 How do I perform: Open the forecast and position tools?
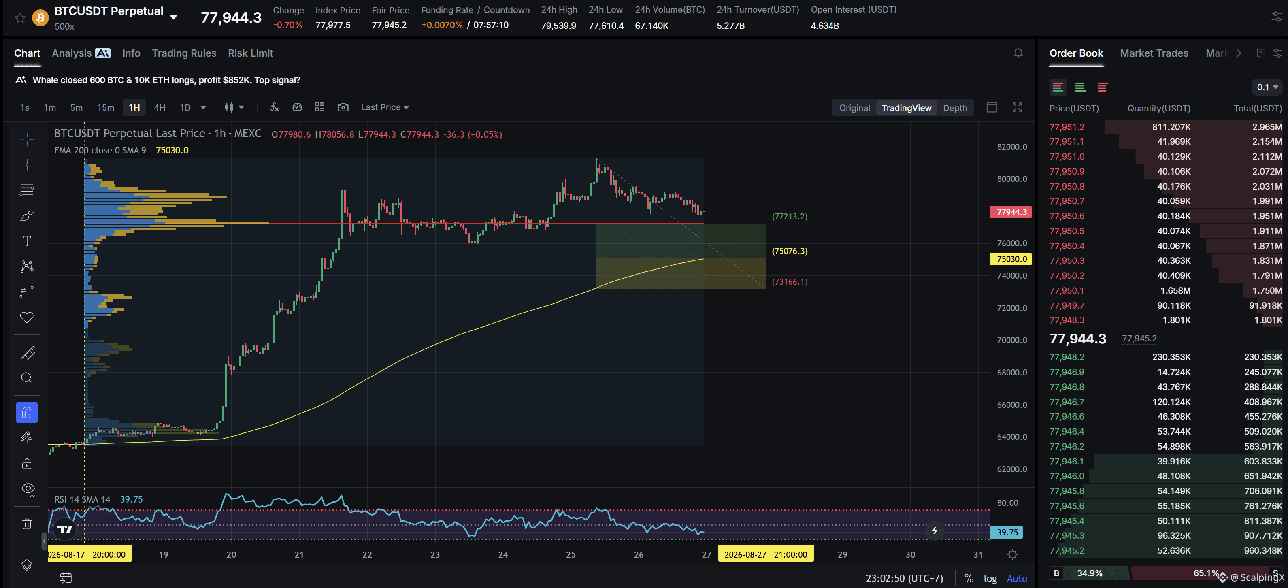27,292
